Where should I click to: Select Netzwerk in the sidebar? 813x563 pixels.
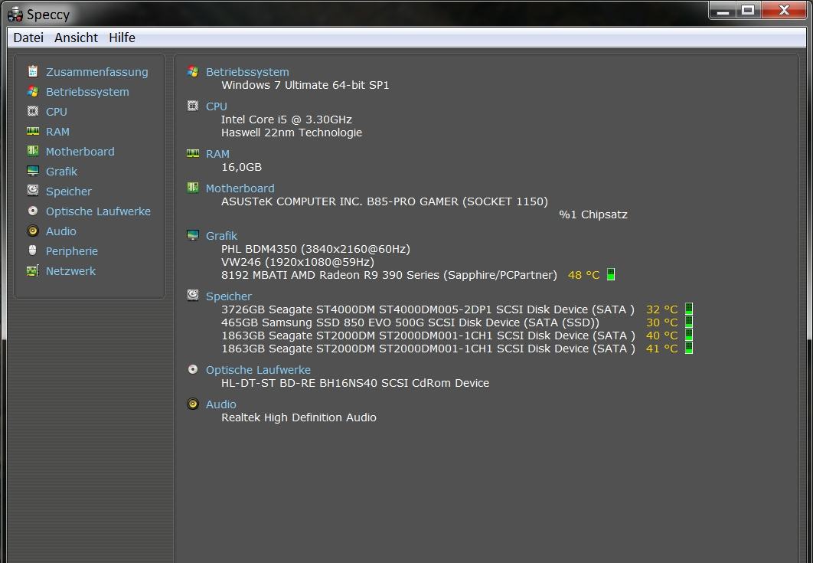pos(70,271)
